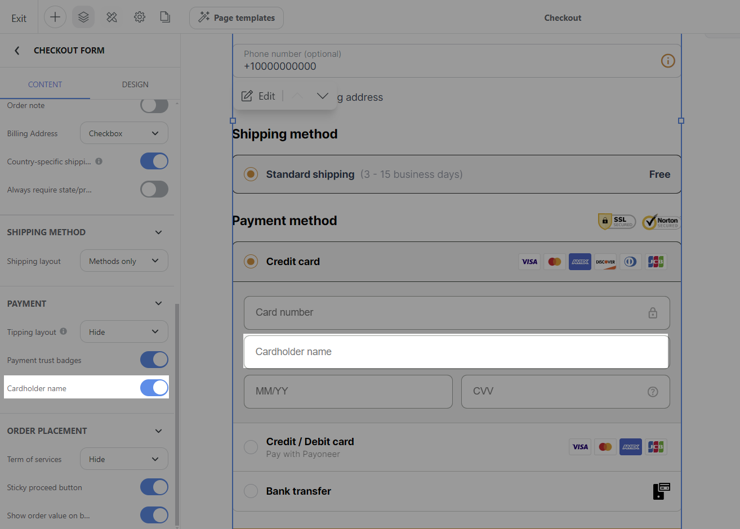Click the Mastercard logo in Credit card row
Screen dimensions: 740x529
555,262
